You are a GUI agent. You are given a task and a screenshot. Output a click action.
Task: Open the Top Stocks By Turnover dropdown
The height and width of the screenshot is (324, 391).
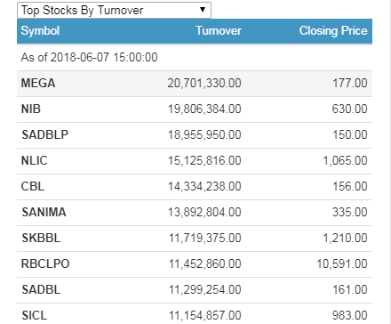114,10
